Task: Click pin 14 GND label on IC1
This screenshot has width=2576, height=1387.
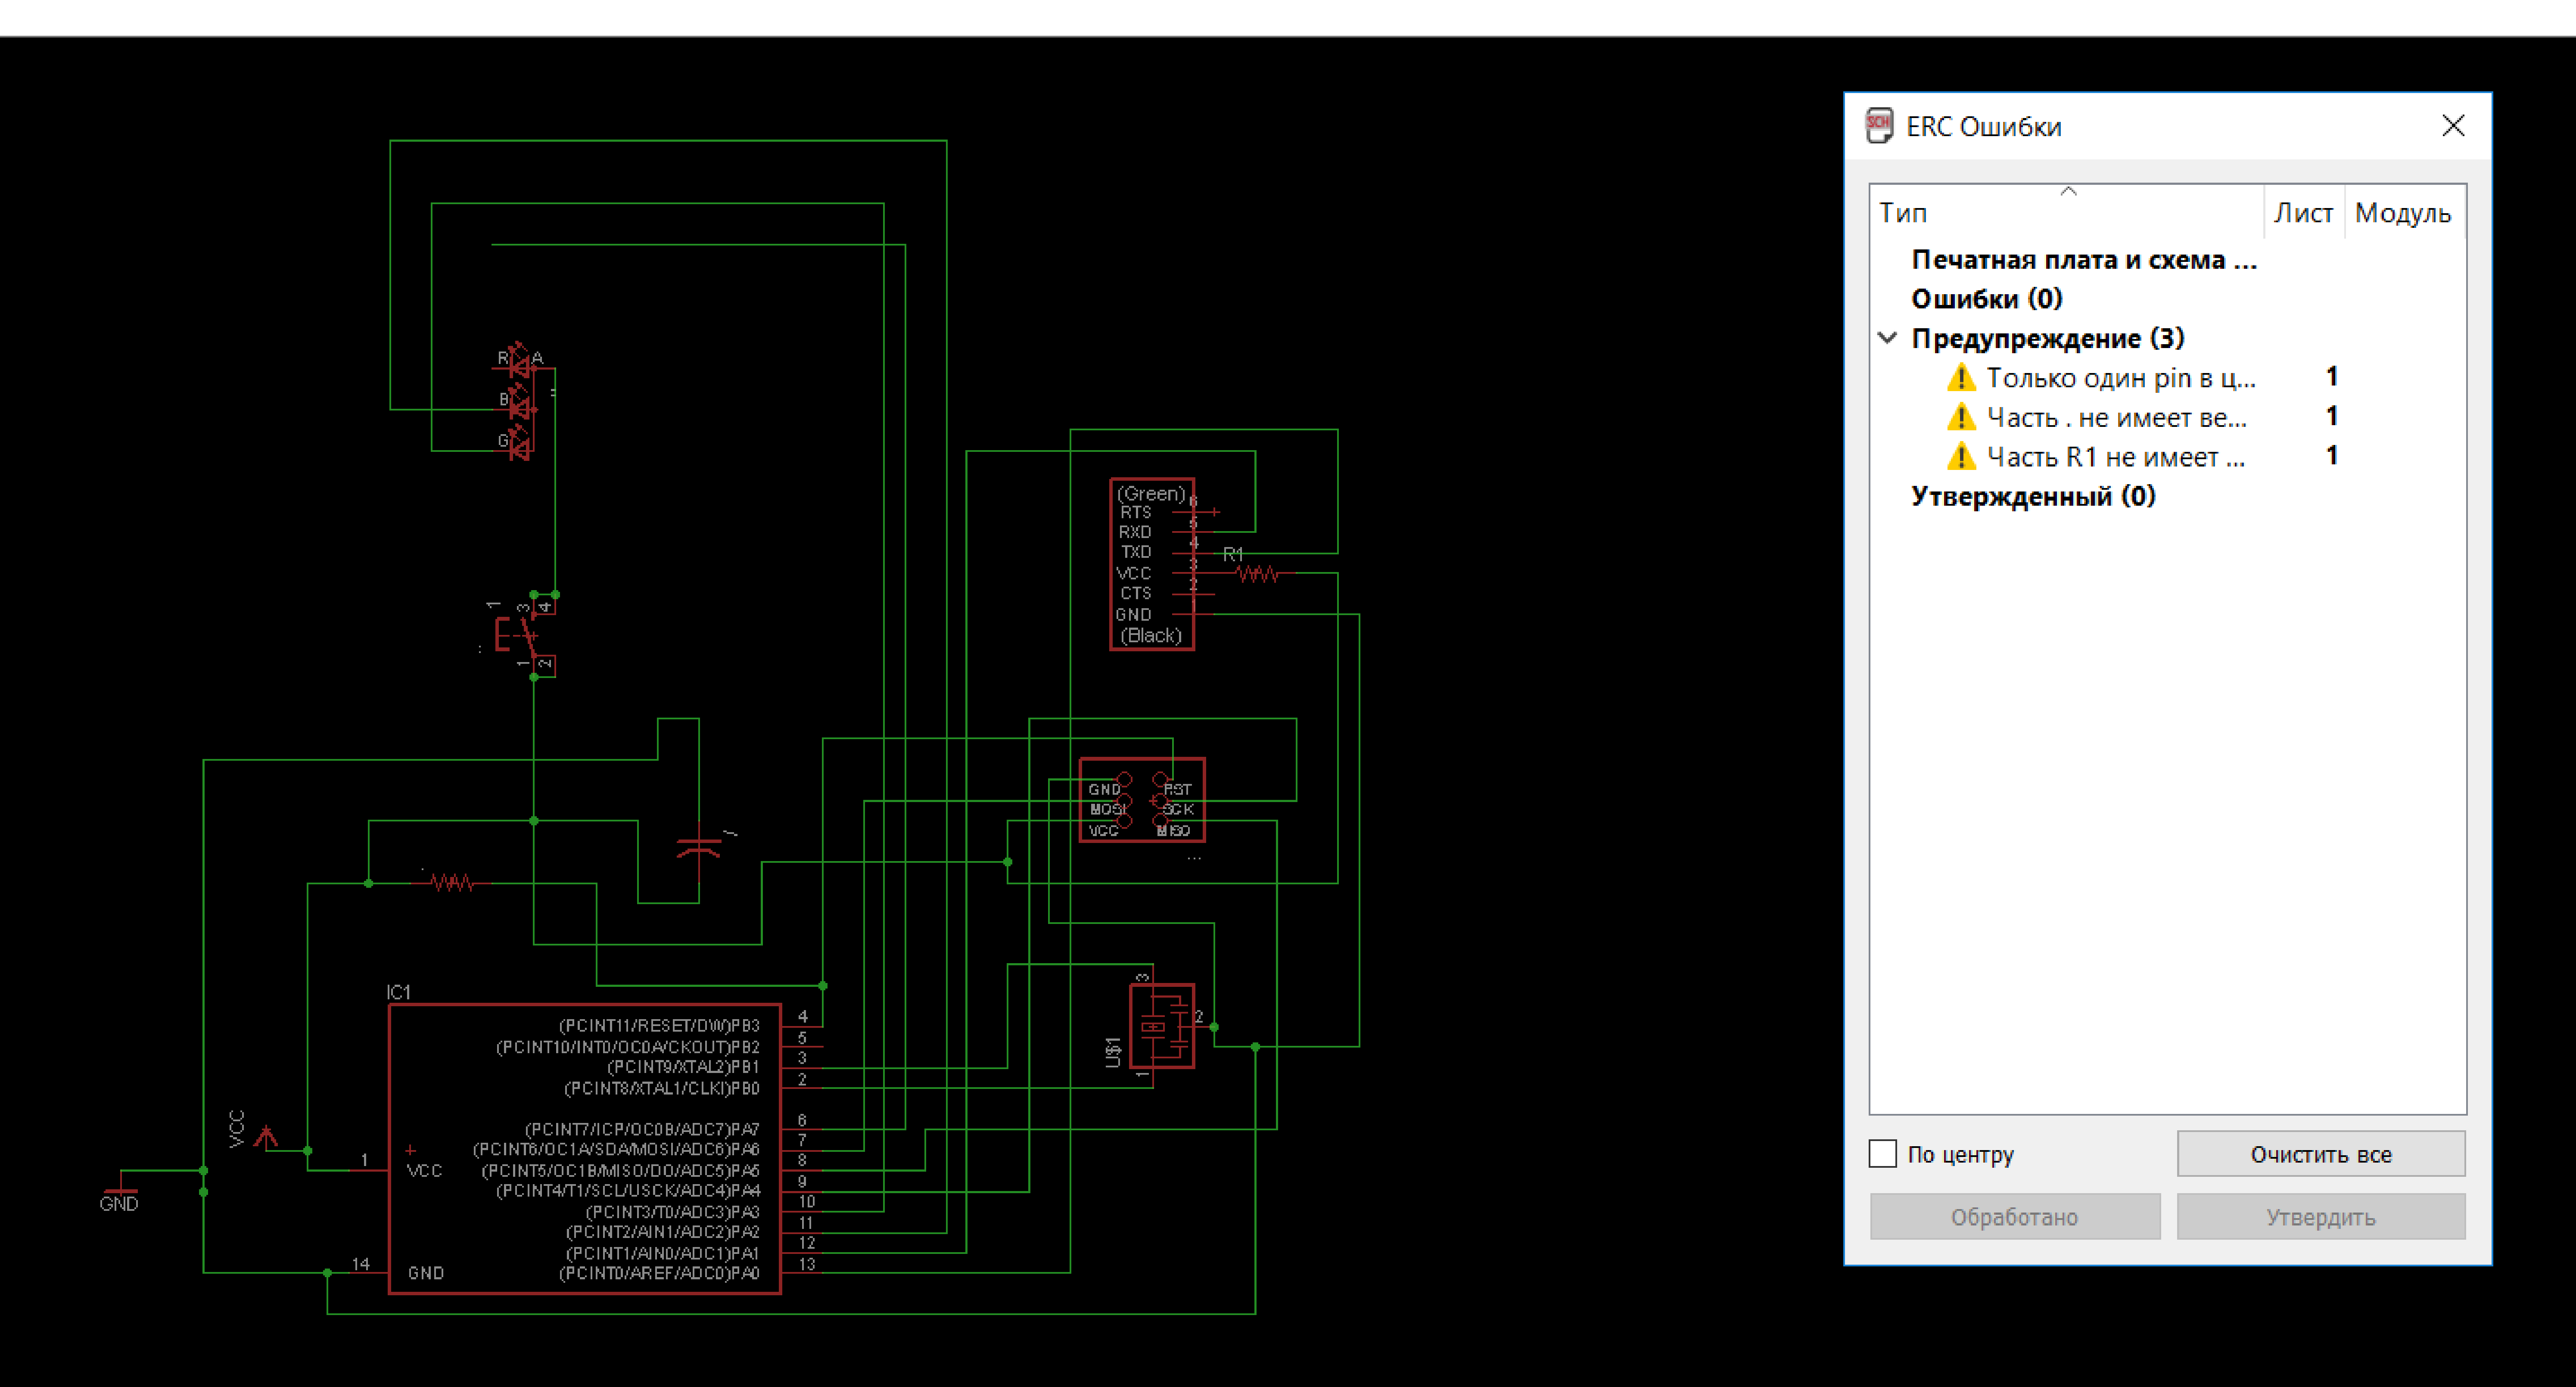Action: click(x=426, y=1273)
